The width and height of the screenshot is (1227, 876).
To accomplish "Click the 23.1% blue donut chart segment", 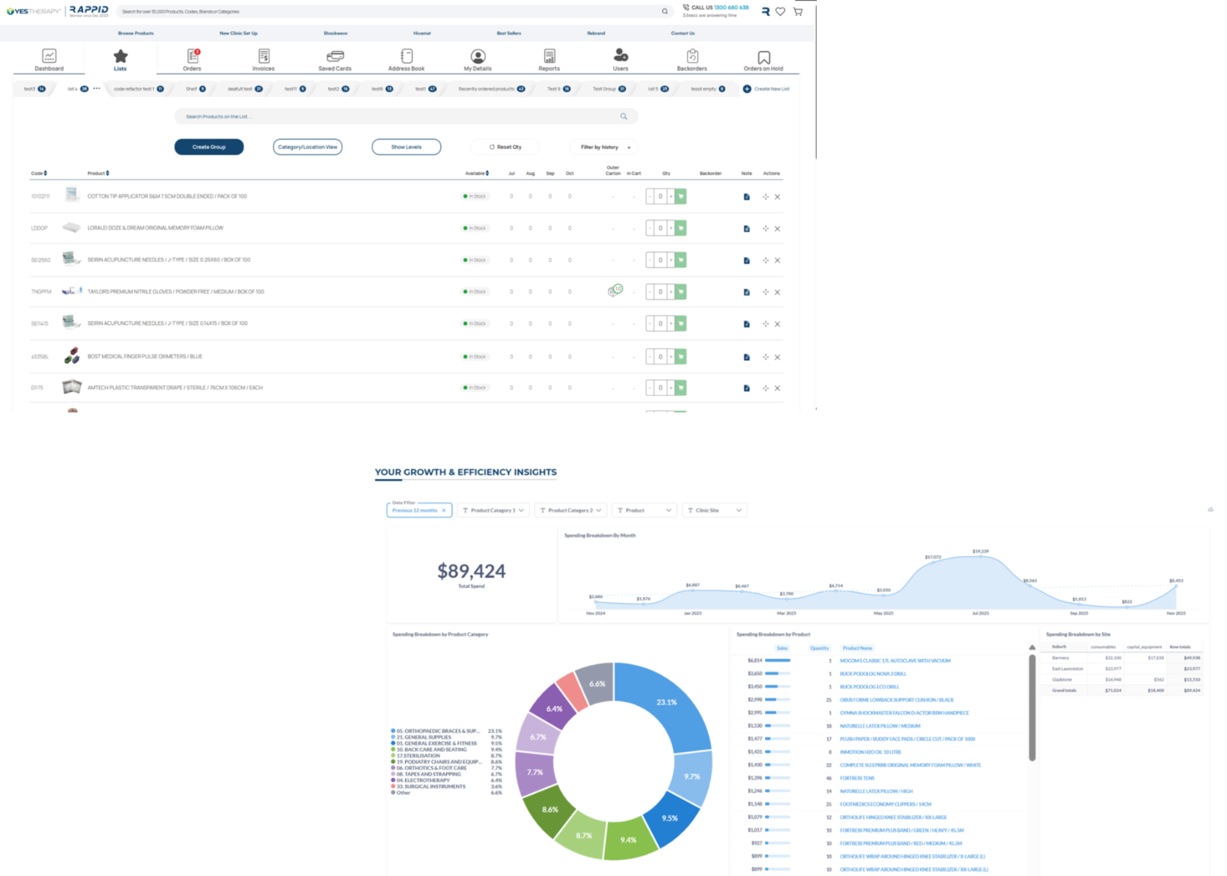I will pyautogui.click(x=668, y=702).
